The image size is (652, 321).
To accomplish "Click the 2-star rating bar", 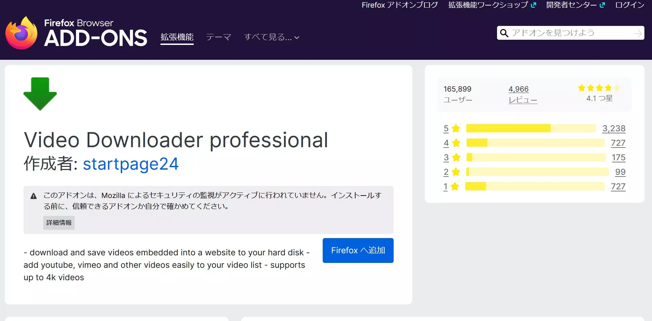I will [538, 172].
